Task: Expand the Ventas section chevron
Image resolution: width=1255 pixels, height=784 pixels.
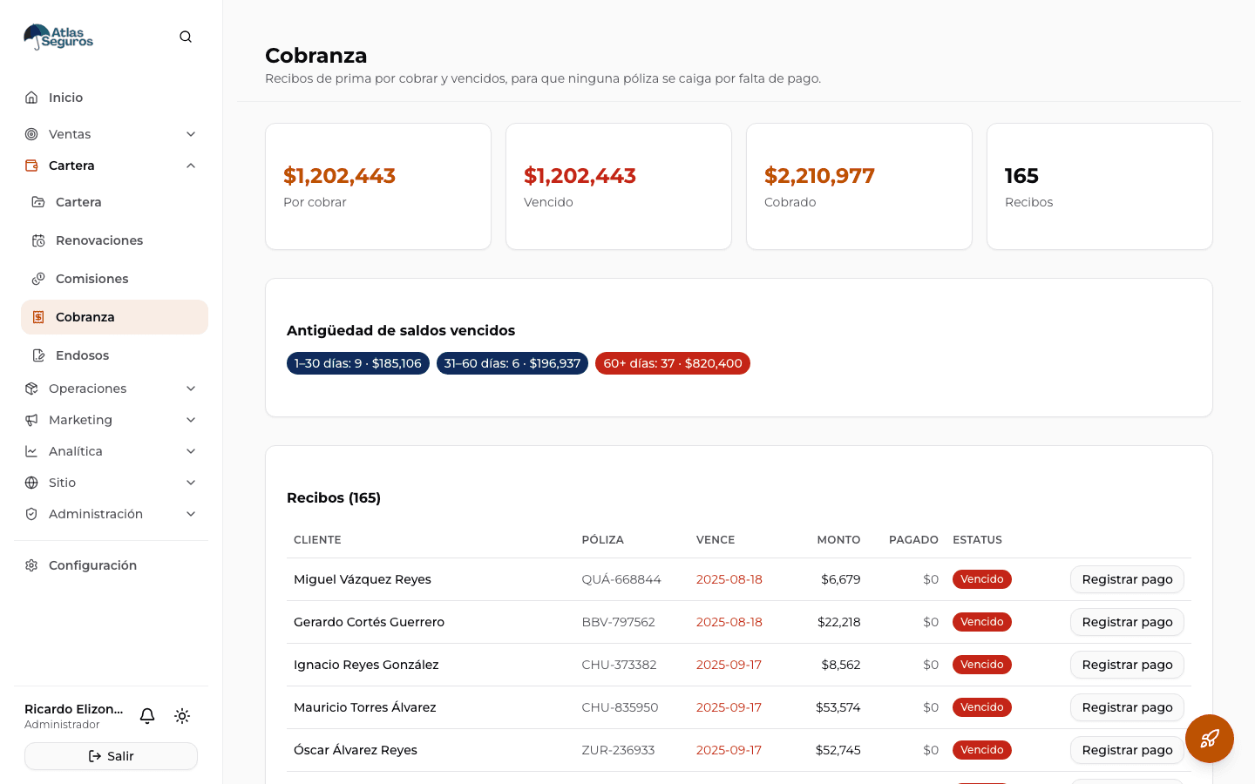Action: point(191,134)
